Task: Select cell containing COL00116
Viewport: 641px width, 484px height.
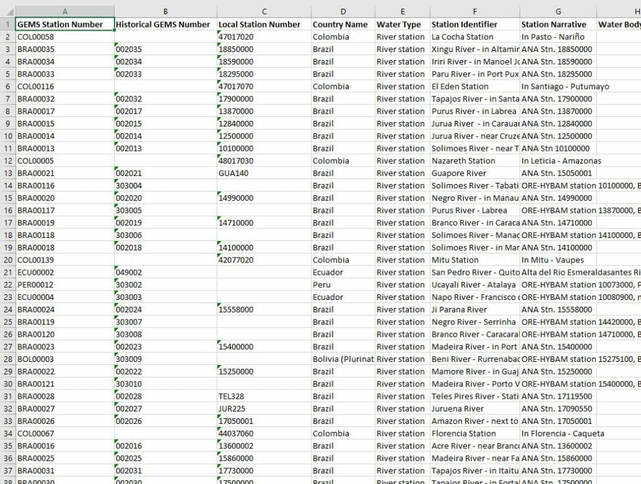Action: point(65,86)
